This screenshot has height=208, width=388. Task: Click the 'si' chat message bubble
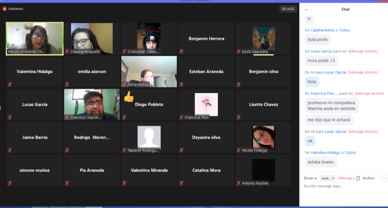(x=309, y=19)
